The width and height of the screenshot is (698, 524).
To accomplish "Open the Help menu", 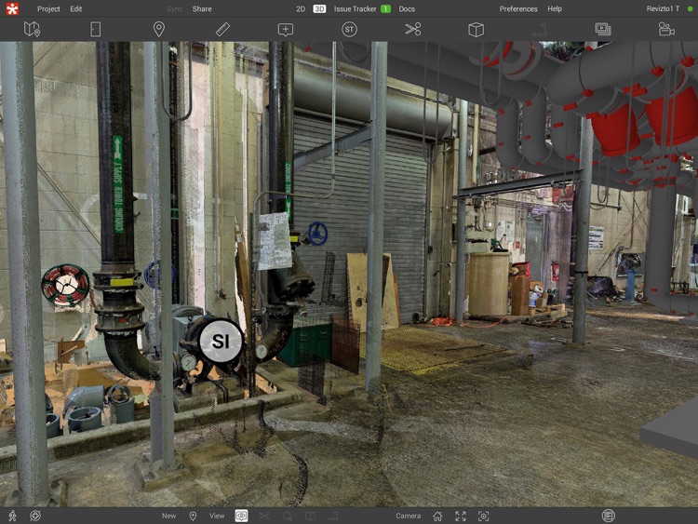I will click(555, 9).
